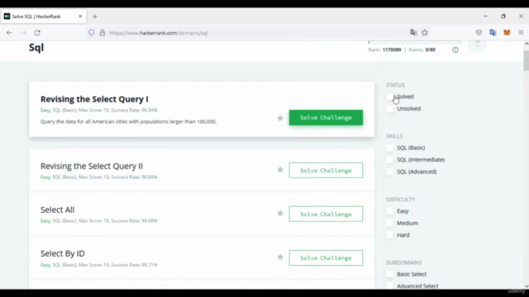Open Revising the Select Query I title
The height and width of the screenshot is (297, 529).
[x=94, y=99]
